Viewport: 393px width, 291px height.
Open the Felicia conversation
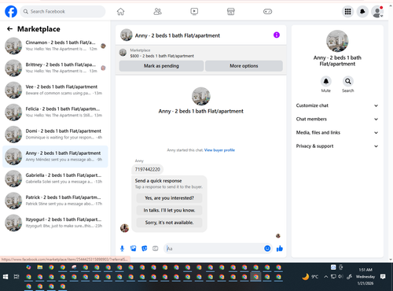(x=55, y=112)
